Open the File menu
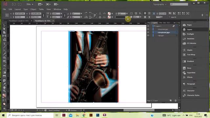 click(x=4, y=10)
